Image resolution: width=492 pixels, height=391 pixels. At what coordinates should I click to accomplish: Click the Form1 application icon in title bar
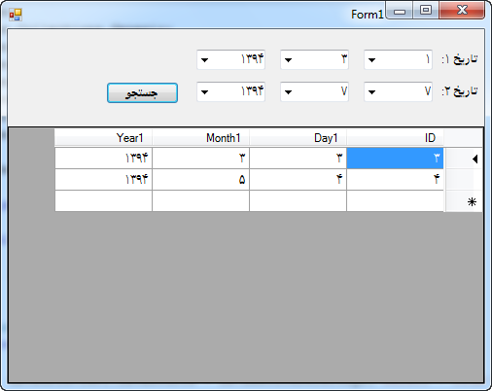pyautogui.click(x=16, y=15)
